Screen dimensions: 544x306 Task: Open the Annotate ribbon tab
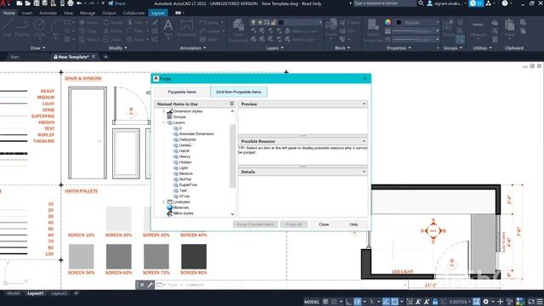[48, 13]
